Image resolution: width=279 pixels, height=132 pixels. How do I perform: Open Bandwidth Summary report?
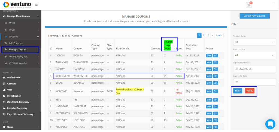[x=18, y=102]
